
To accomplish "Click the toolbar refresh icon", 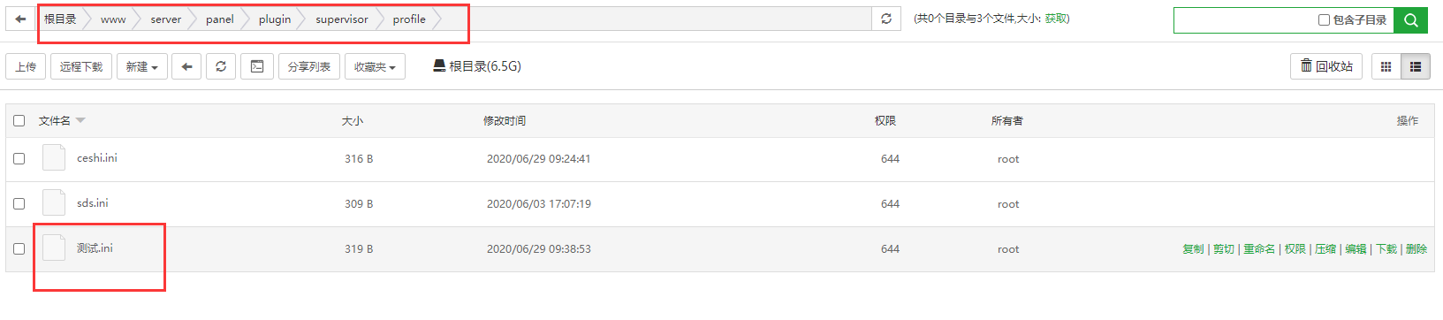I will pos(221,66).
